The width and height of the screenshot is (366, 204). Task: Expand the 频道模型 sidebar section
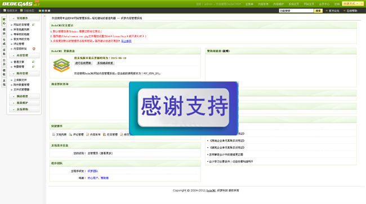[x=24, y=96]
